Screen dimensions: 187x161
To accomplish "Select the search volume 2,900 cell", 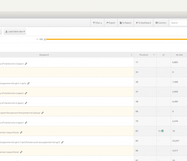I will [179, 92].
